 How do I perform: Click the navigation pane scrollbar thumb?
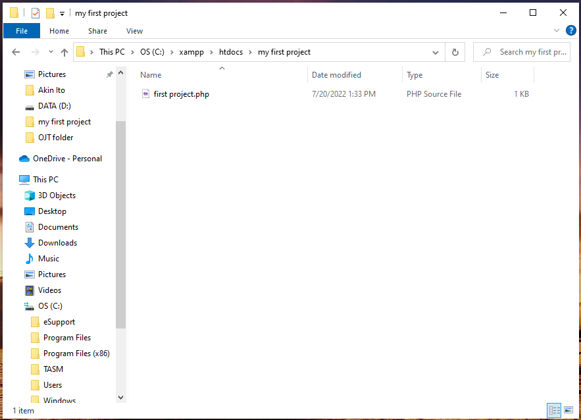pyautogui.click(x=121, y=224)
